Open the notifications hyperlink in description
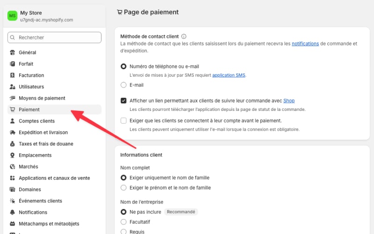This screenshot has width=374, height=234. click(305, 44)
